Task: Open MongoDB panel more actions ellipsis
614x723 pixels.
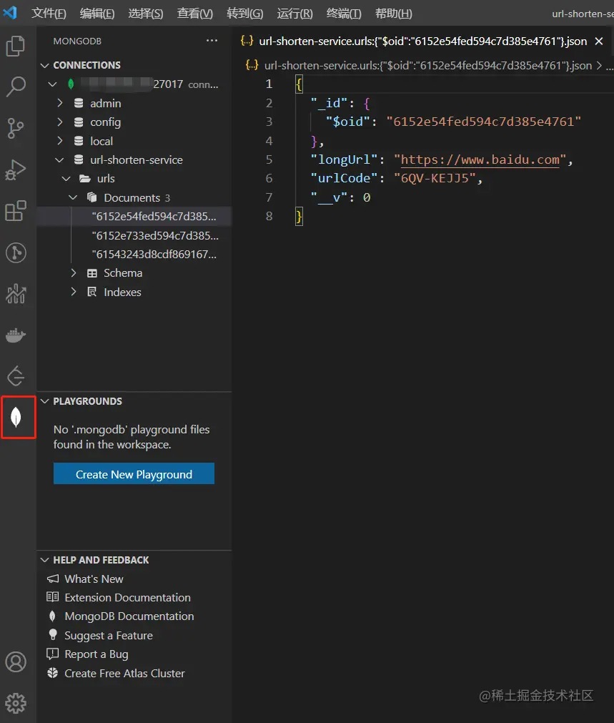Action: click(x=212, y=41)
